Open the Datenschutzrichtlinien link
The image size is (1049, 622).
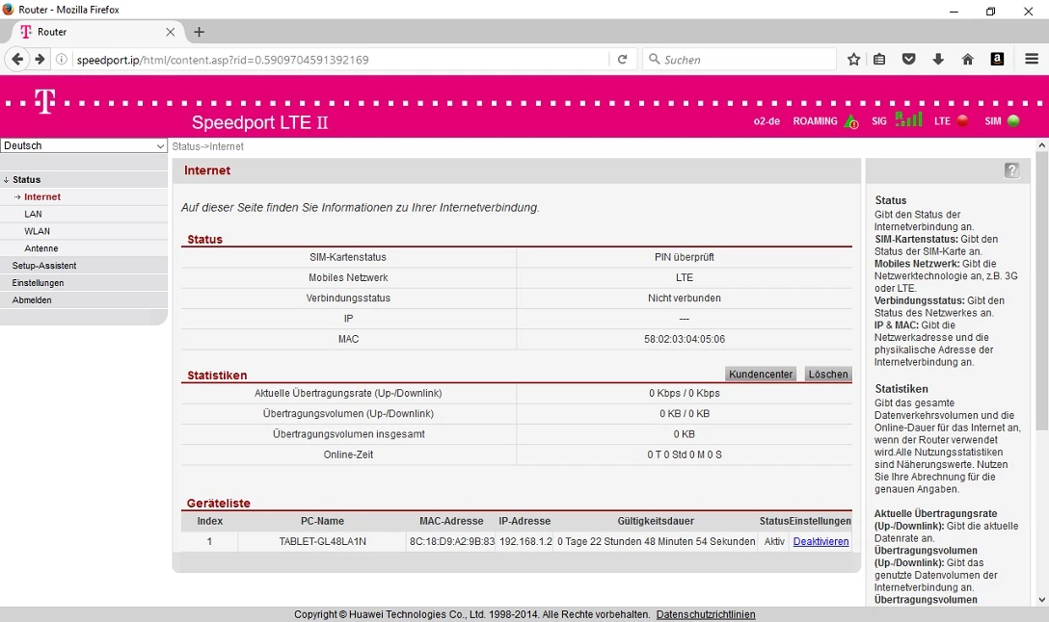[x=706, y=614]
